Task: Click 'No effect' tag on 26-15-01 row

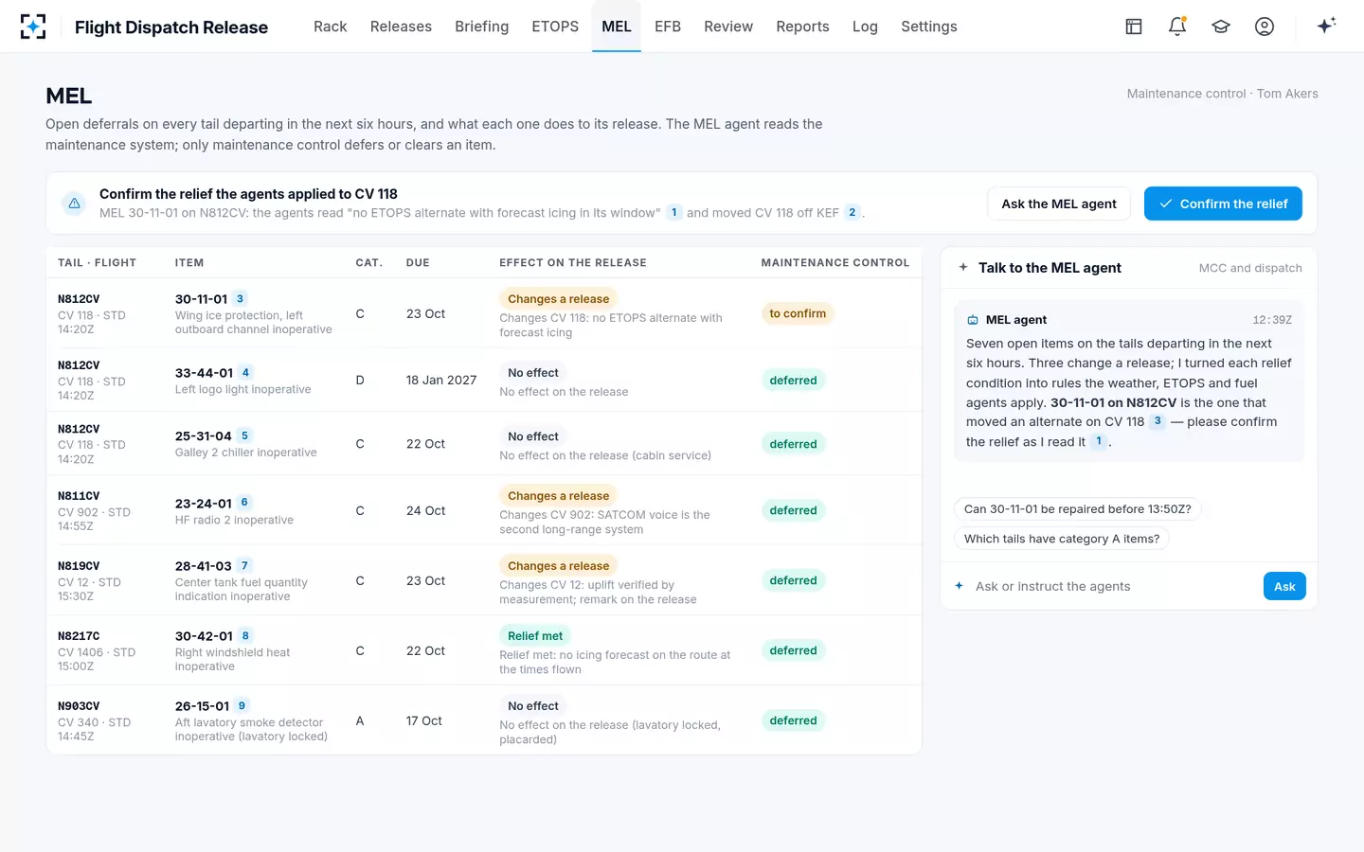Action: coord(533,706)
